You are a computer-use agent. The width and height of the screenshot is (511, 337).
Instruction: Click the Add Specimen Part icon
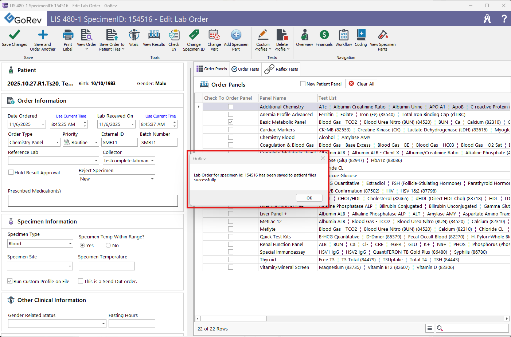(x=236, y=35)
